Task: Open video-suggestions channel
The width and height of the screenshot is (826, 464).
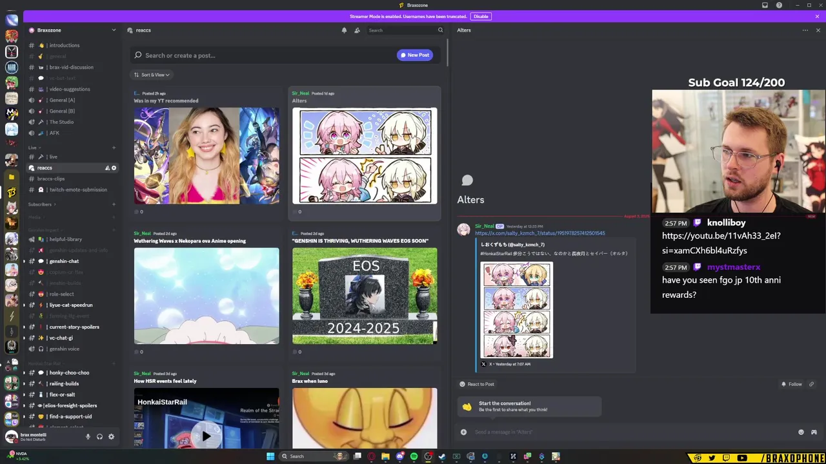Action: point(72,89)
